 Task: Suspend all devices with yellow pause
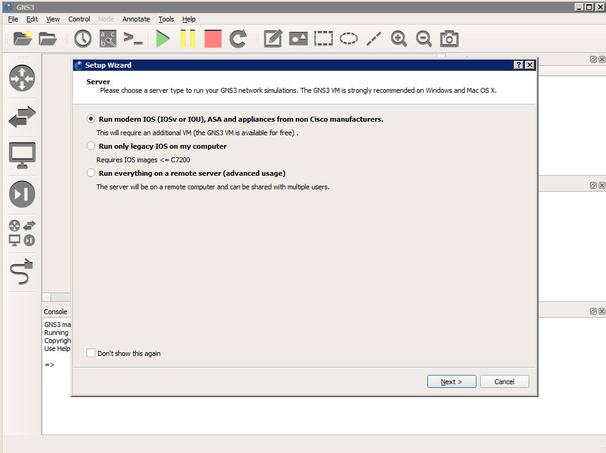[x=188, y=39]
